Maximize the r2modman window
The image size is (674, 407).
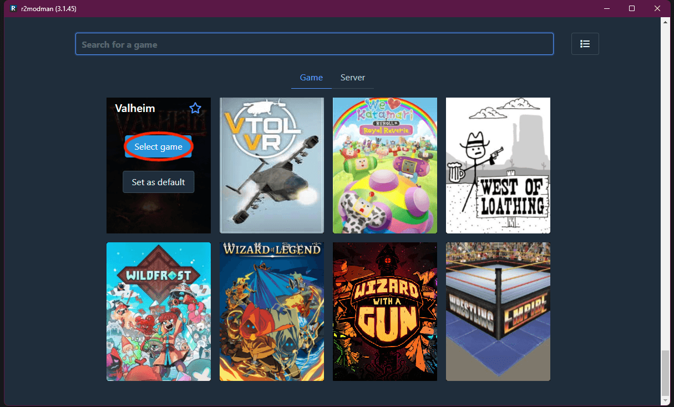tap(632, 8)
